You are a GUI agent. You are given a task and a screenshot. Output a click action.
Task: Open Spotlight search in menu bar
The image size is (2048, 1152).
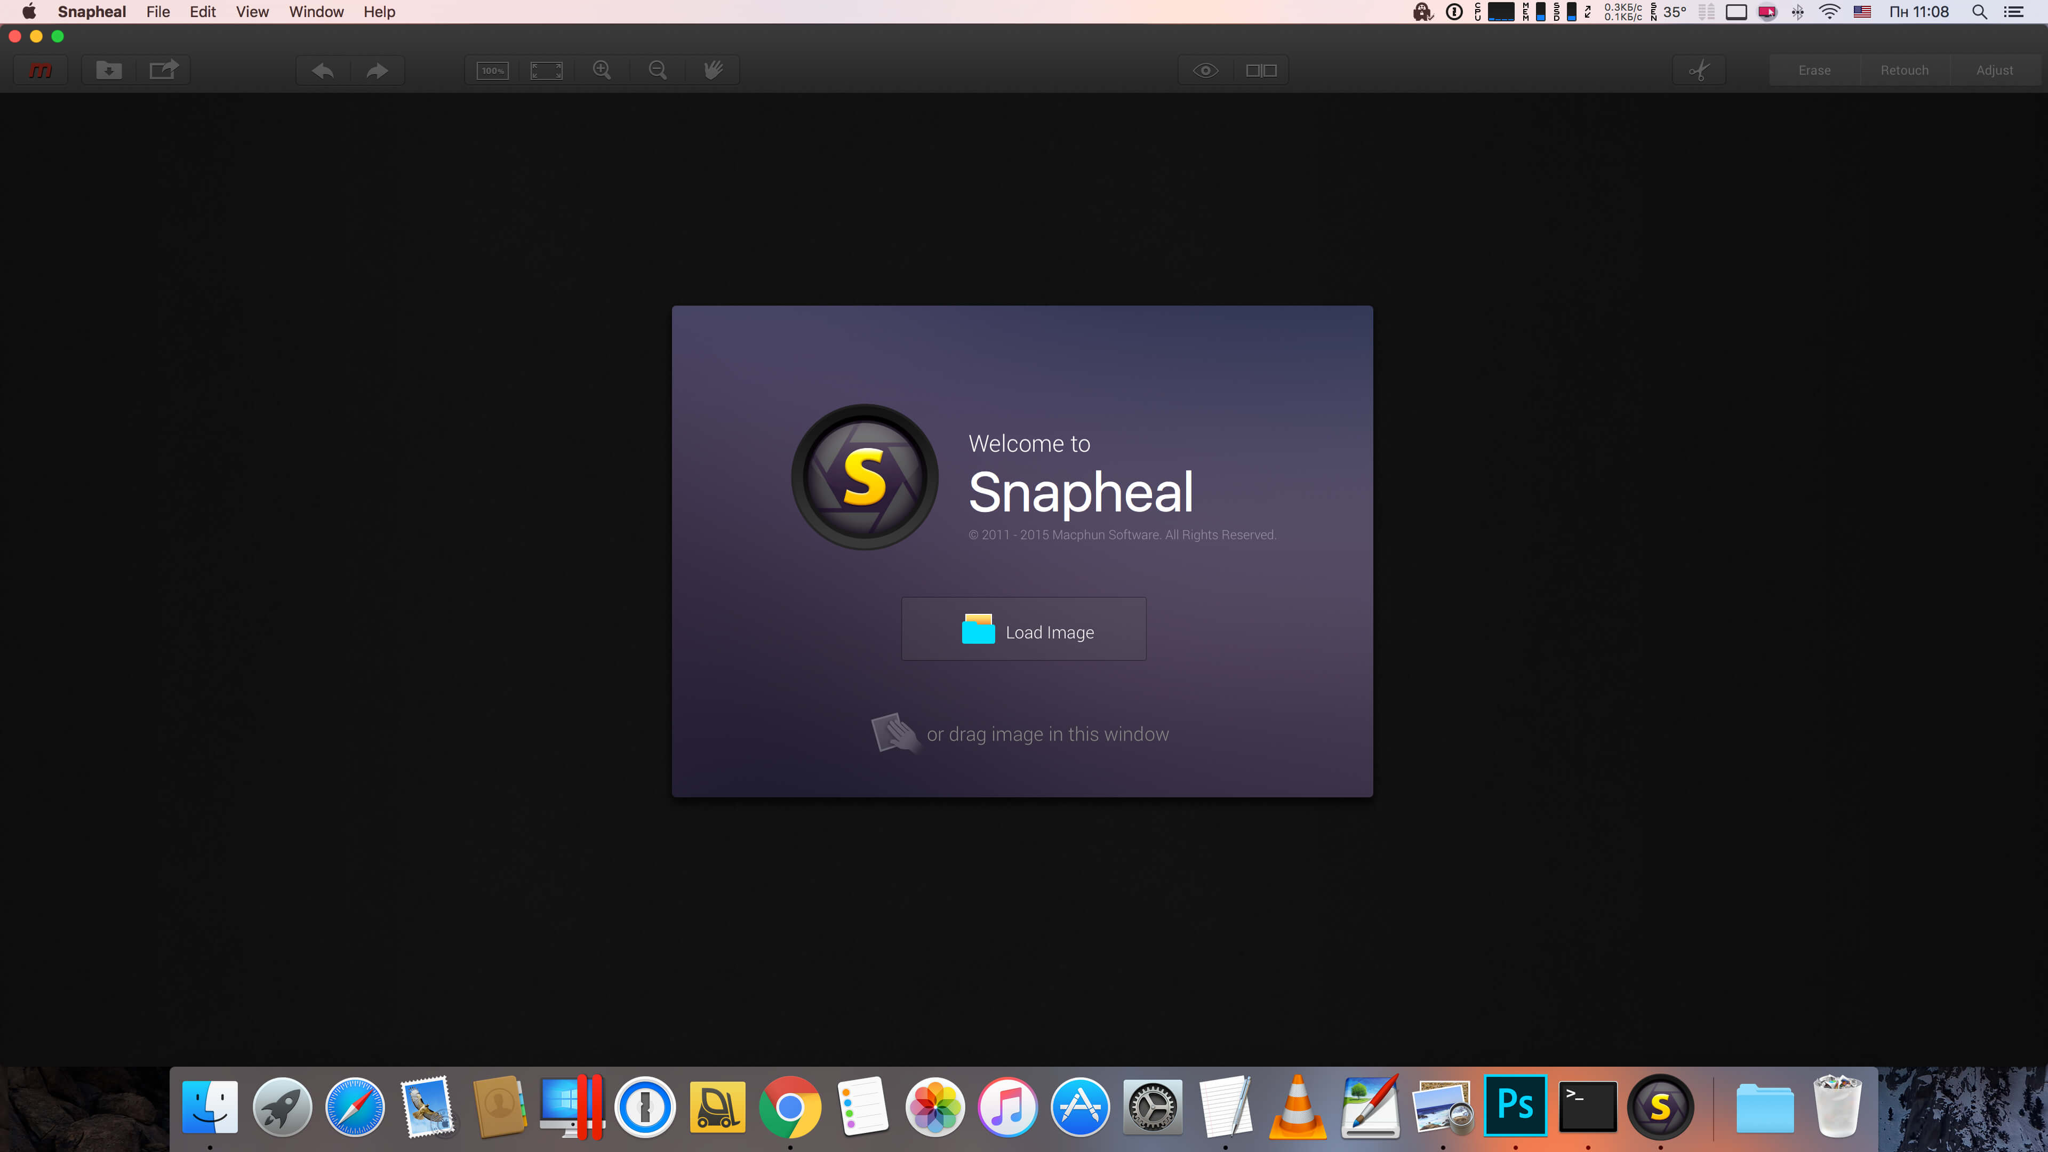[x=1980, y=12]
